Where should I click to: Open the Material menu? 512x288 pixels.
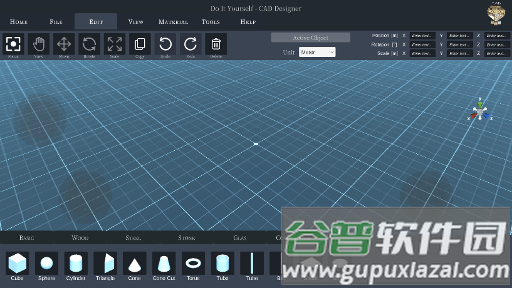point(174,22)
